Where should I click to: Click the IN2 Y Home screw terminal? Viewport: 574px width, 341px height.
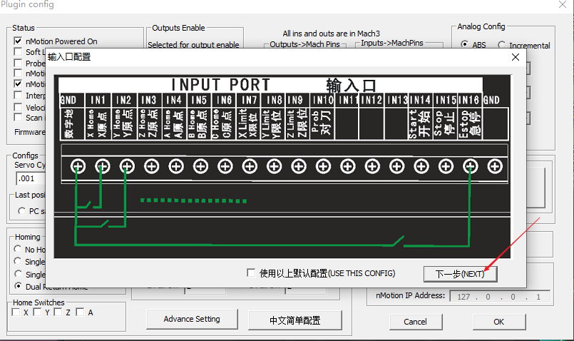click(127, 166)
